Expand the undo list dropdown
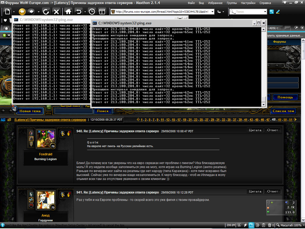This screenshot has width=305, height=229. click(x=85, y=12)
